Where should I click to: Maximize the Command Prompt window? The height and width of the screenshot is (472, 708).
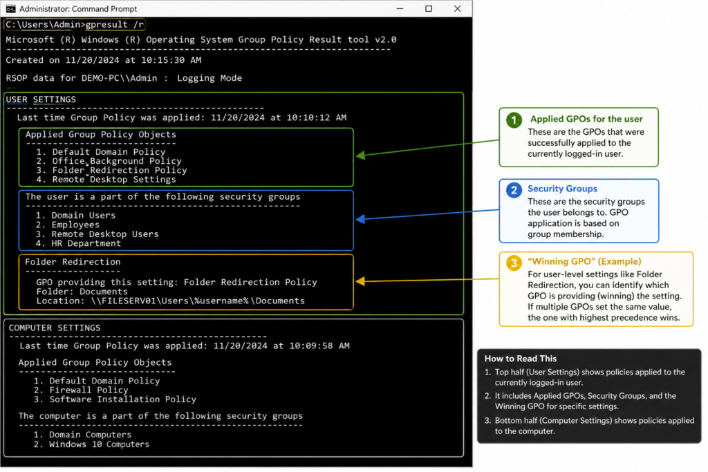(429, 8)
